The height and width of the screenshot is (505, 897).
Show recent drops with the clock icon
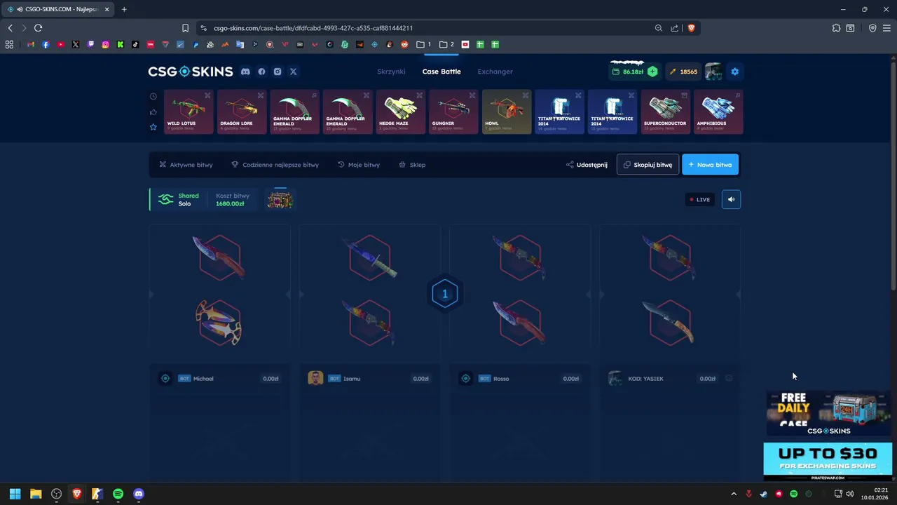click(x=153, y=96)
